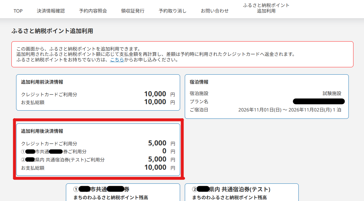Viewport: 364px width, 201px height.
Task: Click お支払総額 label in 追加利用前決済情報
Action: pyautogui.click(x=33, y=102)
